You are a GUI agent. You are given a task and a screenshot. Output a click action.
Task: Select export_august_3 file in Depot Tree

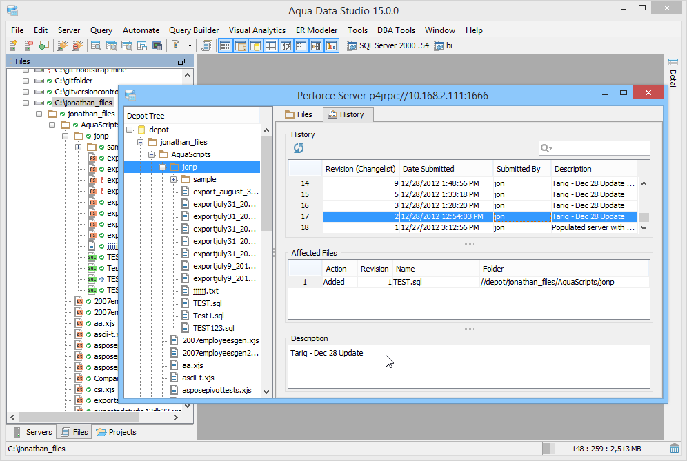point(225,192)
